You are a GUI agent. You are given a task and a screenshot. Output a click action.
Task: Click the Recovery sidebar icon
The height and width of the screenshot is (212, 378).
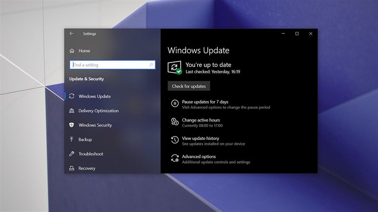click(72, 168)
